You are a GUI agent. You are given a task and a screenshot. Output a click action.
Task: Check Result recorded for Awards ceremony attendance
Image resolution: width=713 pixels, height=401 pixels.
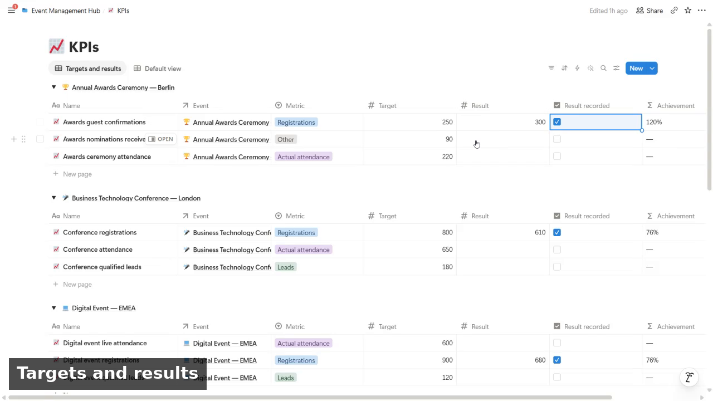[557, 157]
